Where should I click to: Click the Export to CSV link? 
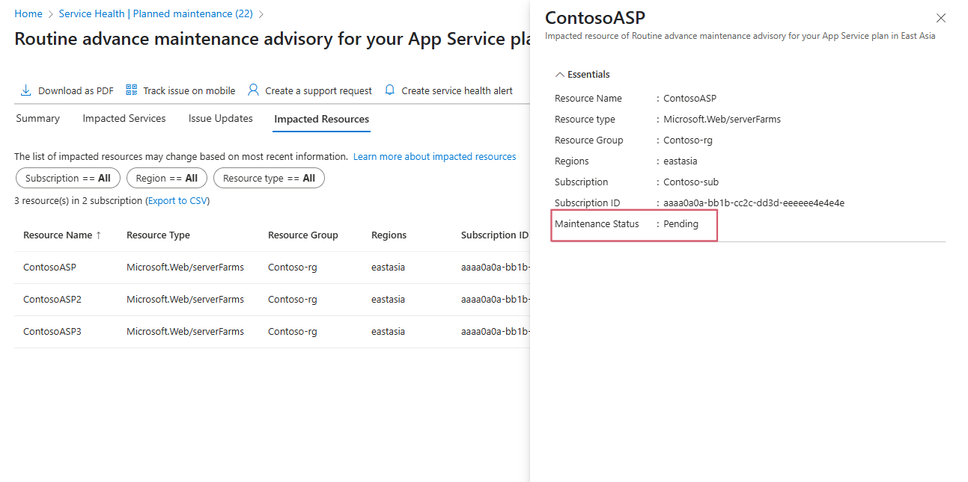178,201
